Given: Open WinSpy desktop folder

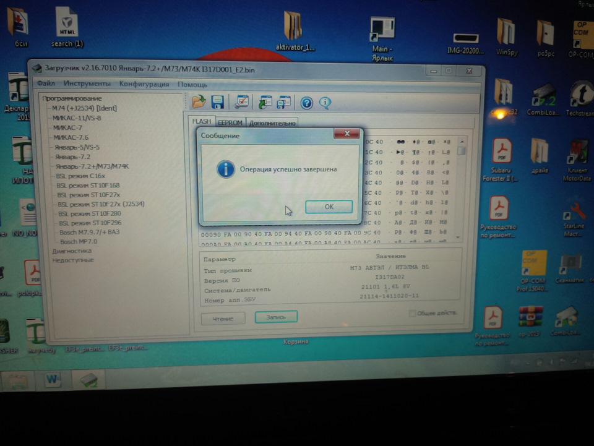Looking at the screenshot, I should [x=507, y=37].
